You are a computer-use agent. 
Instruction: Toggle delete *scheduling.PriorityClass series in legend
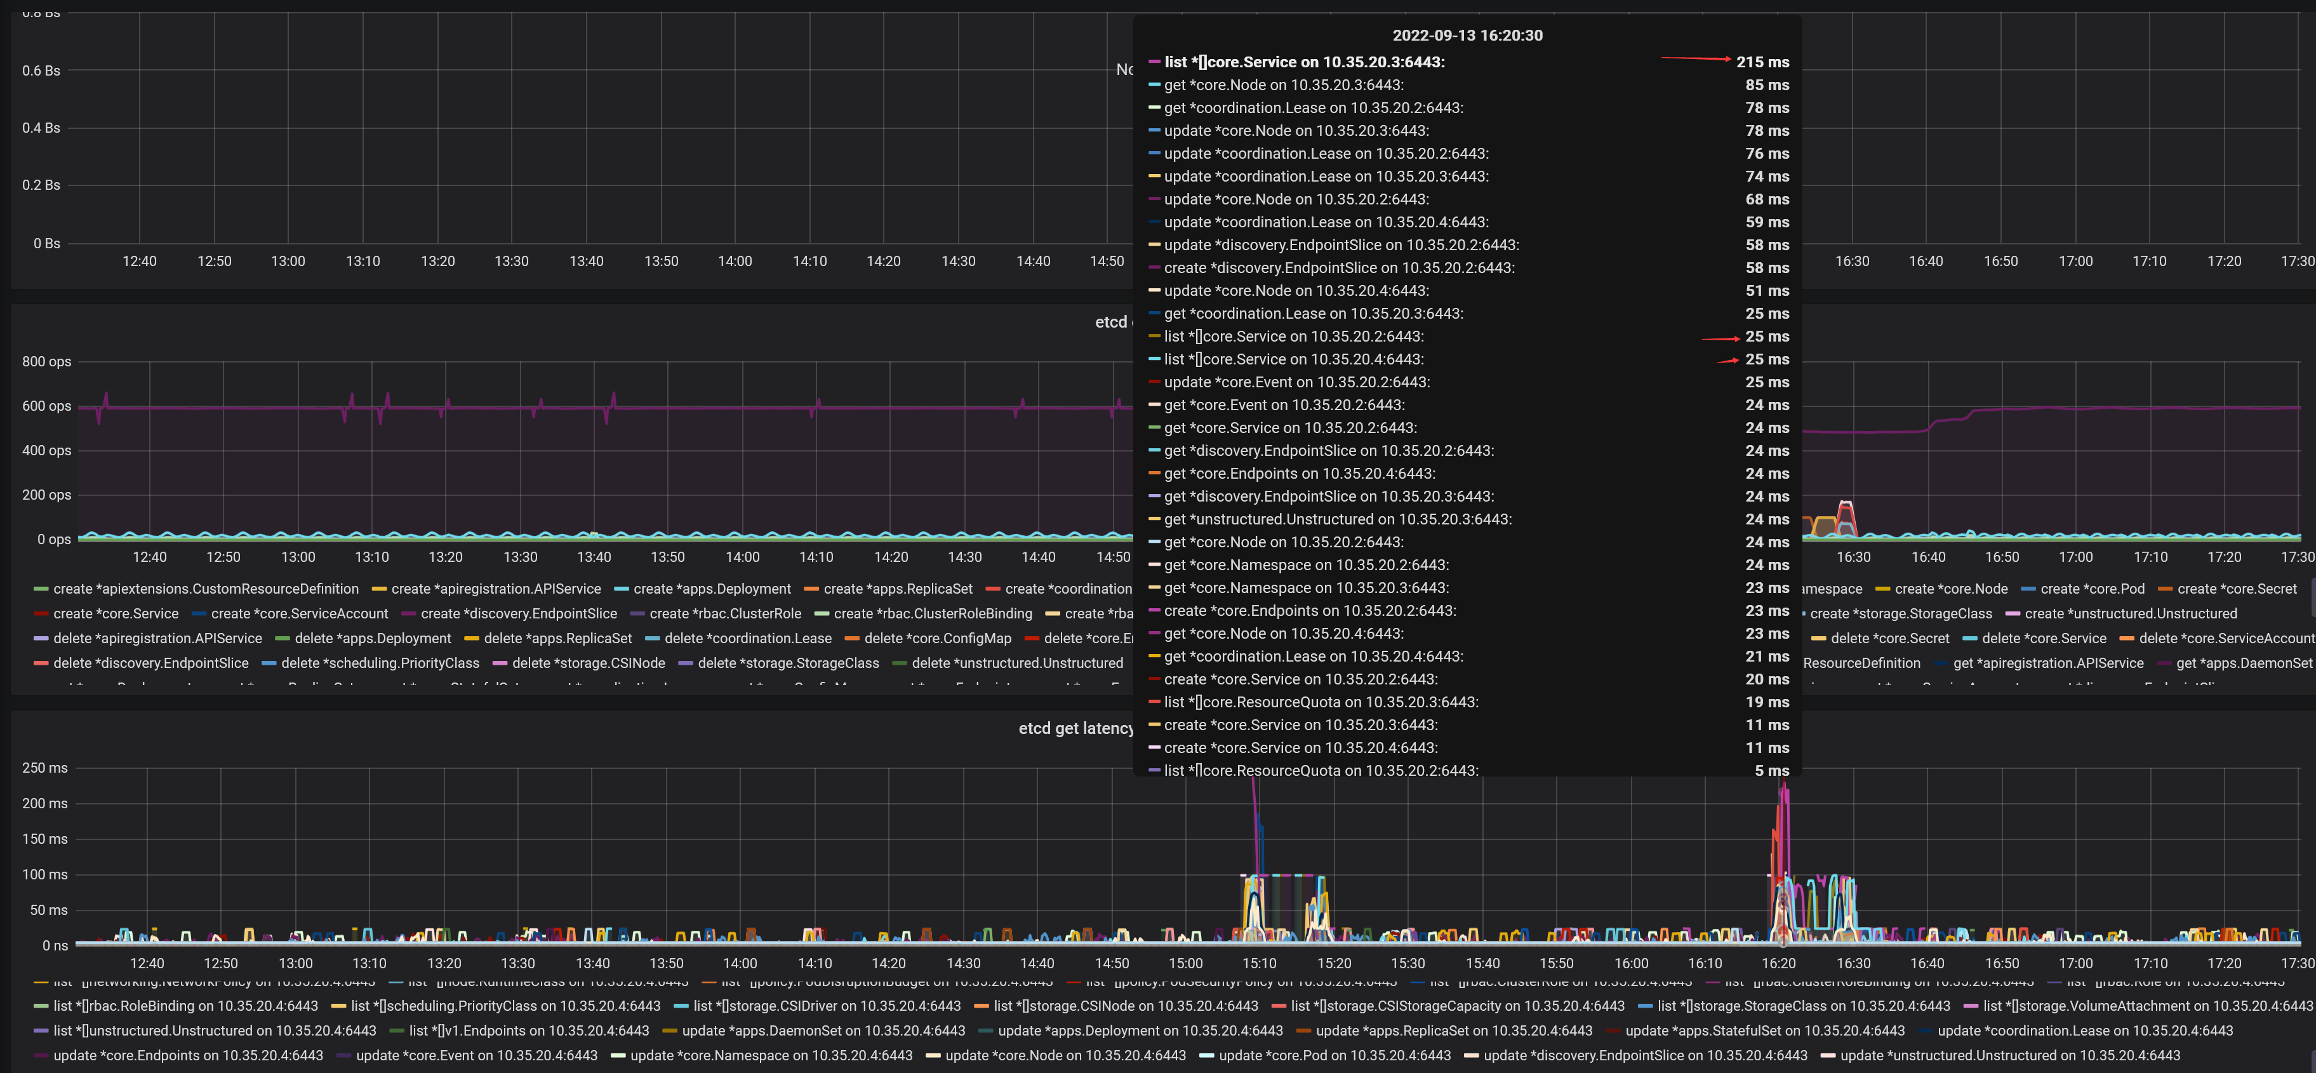pos(380,663)
